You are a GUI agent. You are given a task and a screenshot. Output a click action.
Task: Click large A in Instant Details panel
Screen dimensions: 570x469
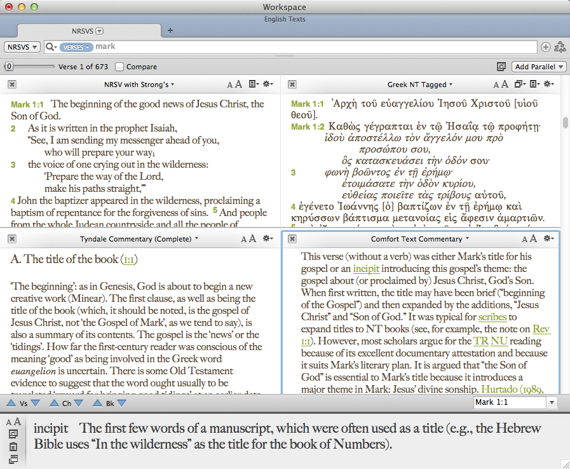click(17, 421)
